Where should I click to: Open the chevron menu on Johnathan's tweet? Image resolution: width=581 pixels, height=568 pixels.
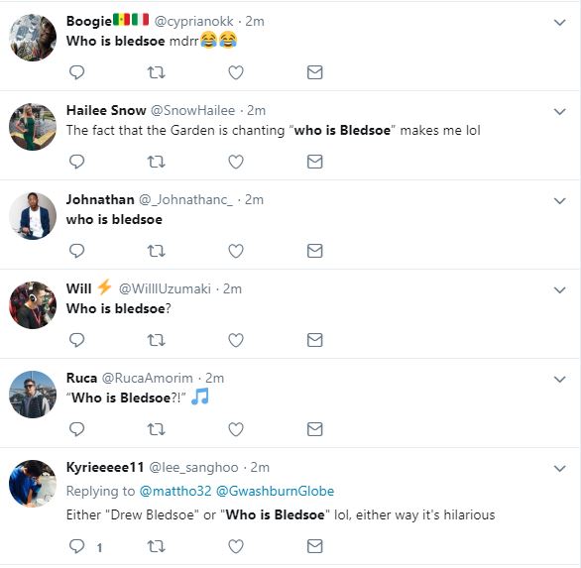[x=559, y=201]
